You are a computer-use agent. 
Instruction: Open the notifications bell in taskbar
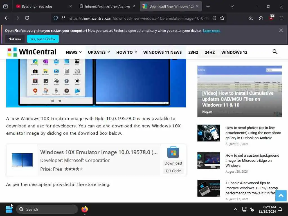click(x=280, y=209)
